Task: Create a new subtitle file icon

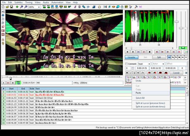Action: tap(3, 7)
